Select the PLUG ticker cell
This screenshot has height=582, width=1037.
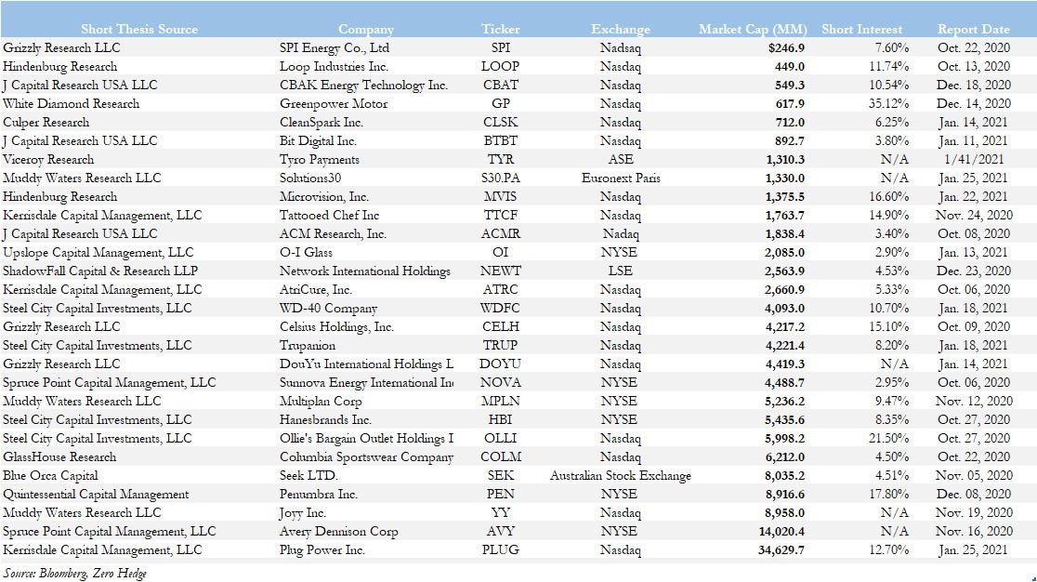point(501,549)
